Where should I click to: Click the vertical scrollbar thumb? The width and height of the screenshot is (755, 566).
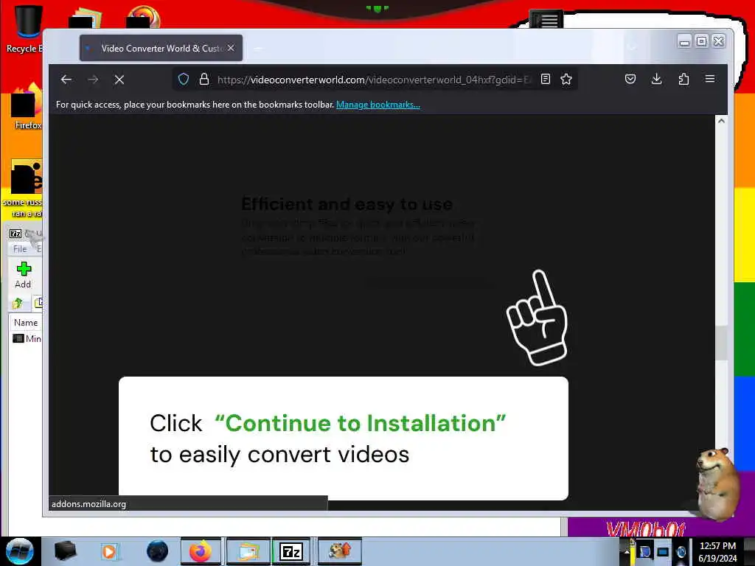(721, 343)
